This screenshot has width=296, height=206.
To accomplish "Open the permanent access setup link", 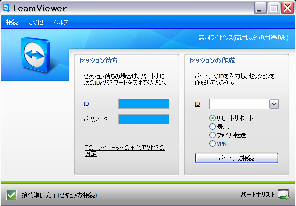I will coord(124,151).
